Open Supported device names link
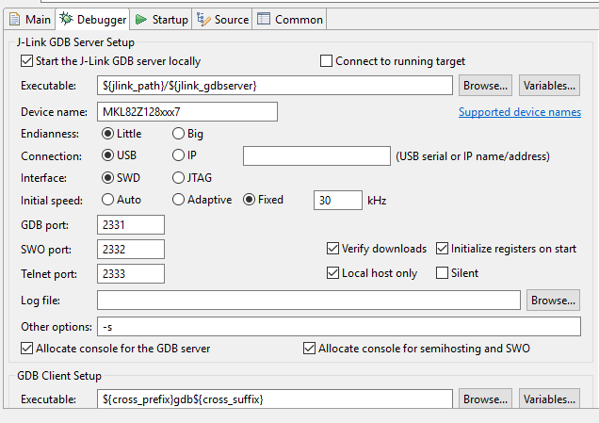Image resolution: width=599 pixels, height=423 pixels. click(x=519, y=112)
